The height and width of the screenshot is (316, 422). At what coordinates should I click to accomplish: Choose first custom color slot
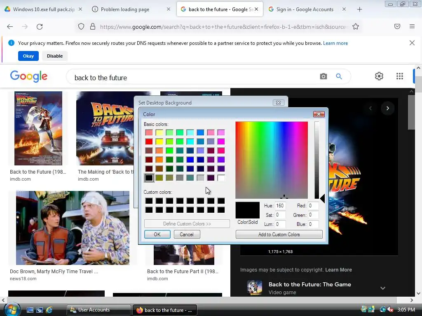(149, 201)
